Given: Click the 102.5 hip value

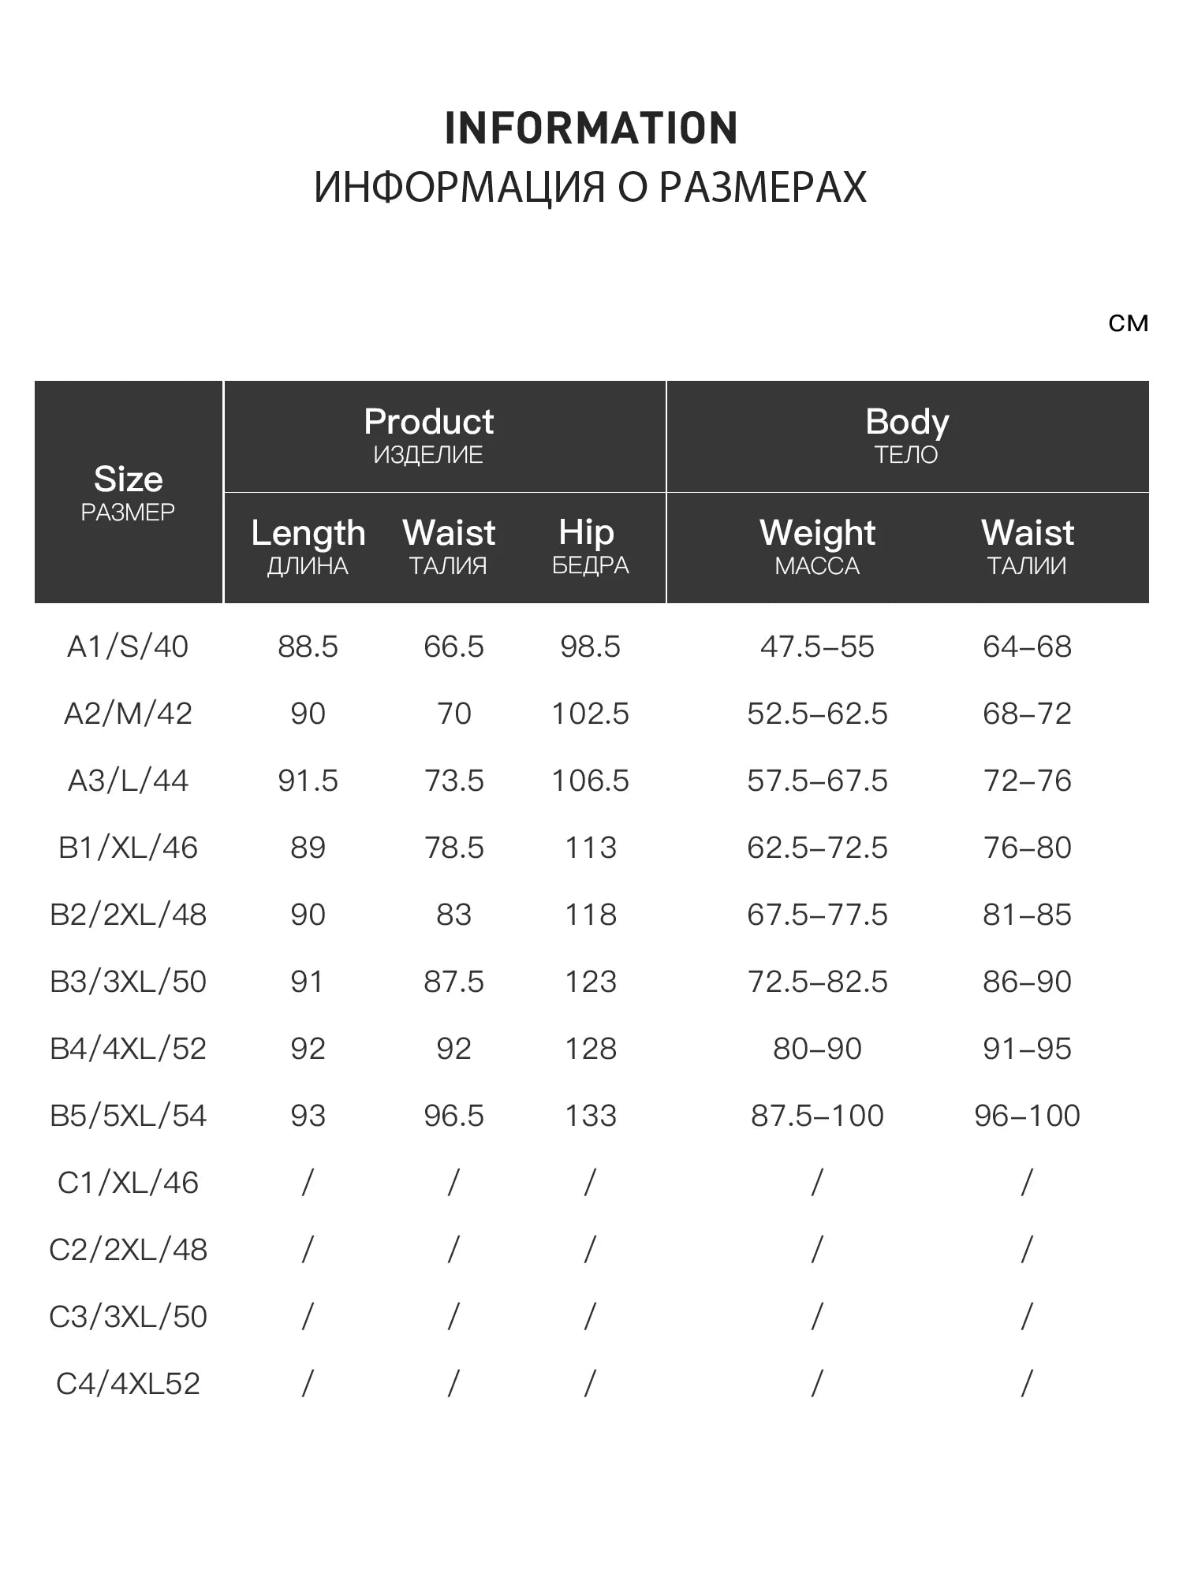Looking at the screenshot, I should tap(590, 714).
